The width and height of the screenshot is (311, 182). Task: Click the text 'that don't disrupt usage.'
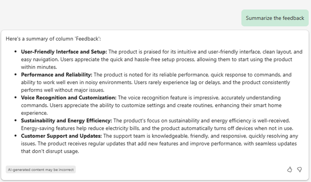click(x=50, y=151)
